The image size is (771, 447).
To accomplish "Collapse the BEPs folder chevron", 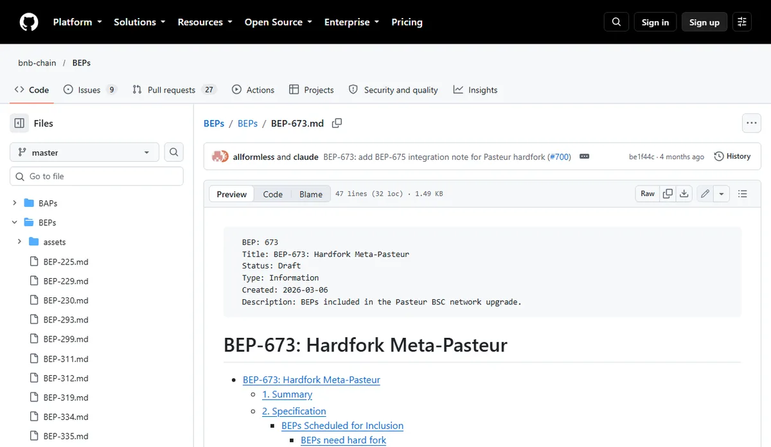I will [14, 222].
